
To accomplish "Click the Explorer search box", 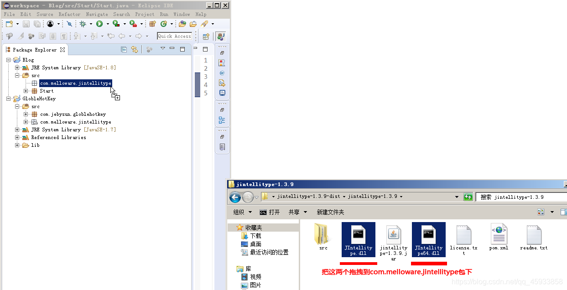I will (x=521, y=197).
